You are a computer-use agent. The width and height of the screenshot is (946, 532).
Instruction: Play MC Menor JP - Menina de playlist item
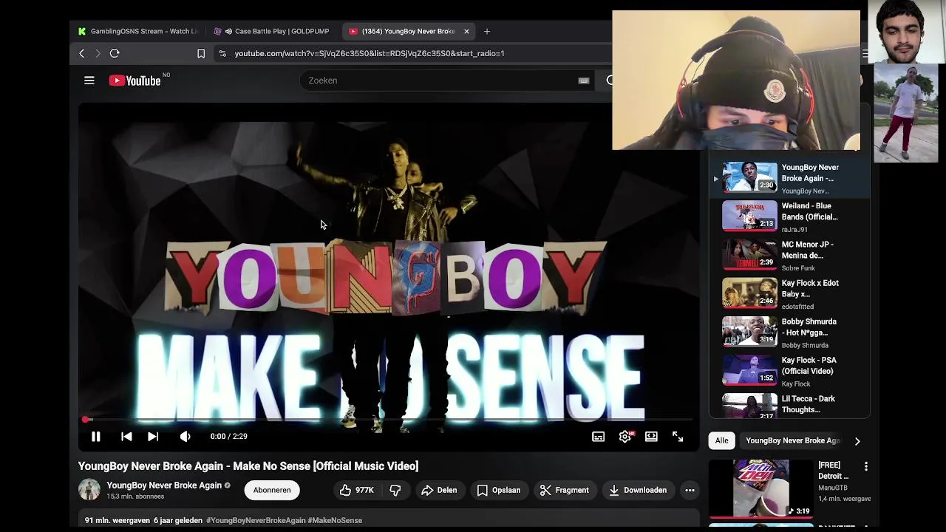point(788,255)
